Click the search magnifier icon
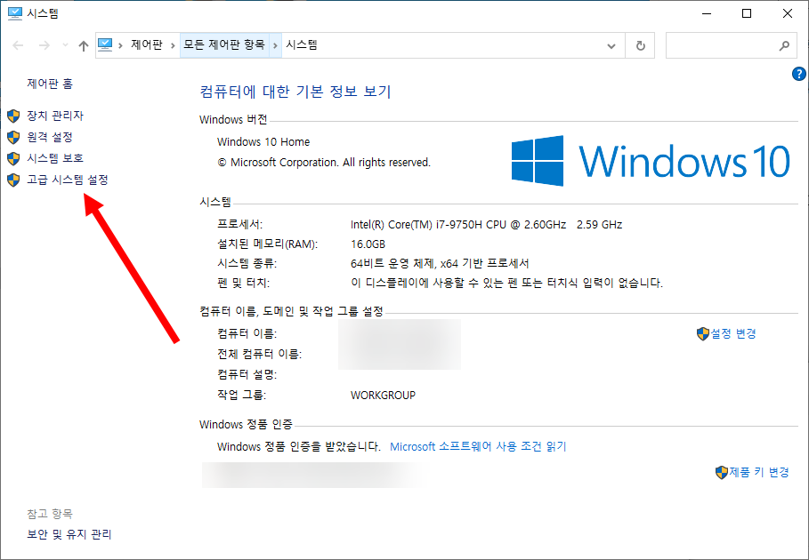The image size is (809, 560). click(x=784, y=45)
